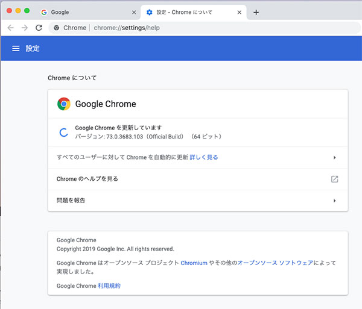The image size is (362, 309).
Task: Open the オープンソース ソフトウェア link
Action: (274, 263)
